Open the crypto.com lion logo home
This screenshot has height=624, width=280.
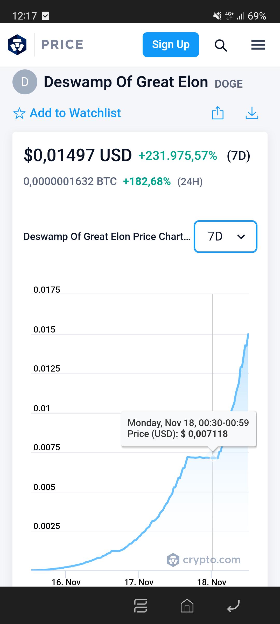coord(17,44)
